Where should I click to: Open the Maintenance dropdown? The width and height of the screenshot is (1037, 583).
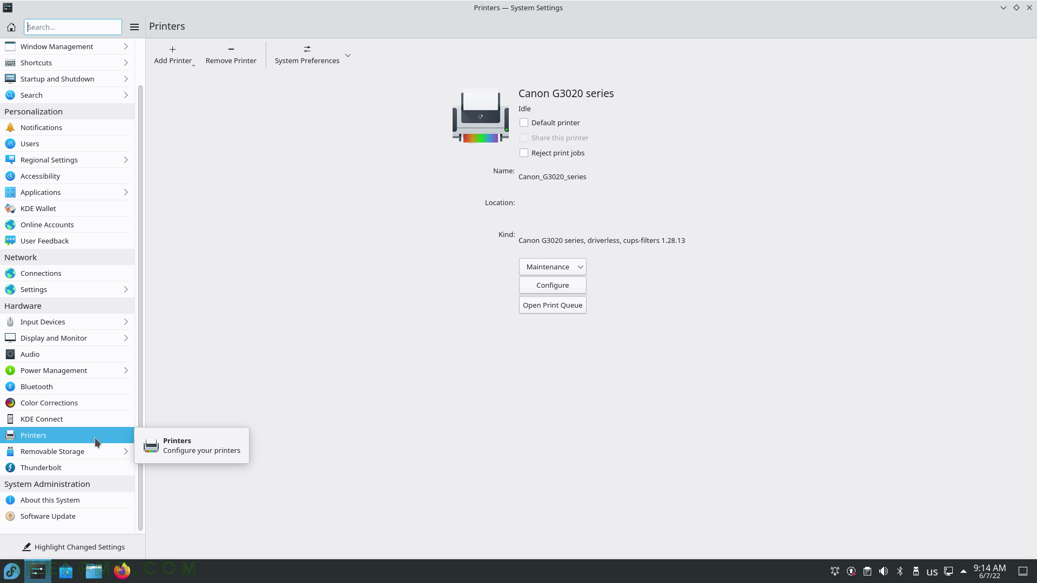[x=553, y=267]
